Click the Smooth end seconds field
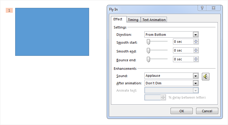Image resolution: width=228 pixels, height=125 pixels. point(184,50)
